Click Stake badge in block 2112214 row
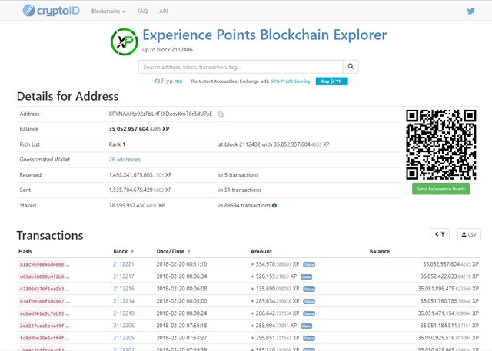The width and height of the screenshot is (492, 351). tap(309, 302)
